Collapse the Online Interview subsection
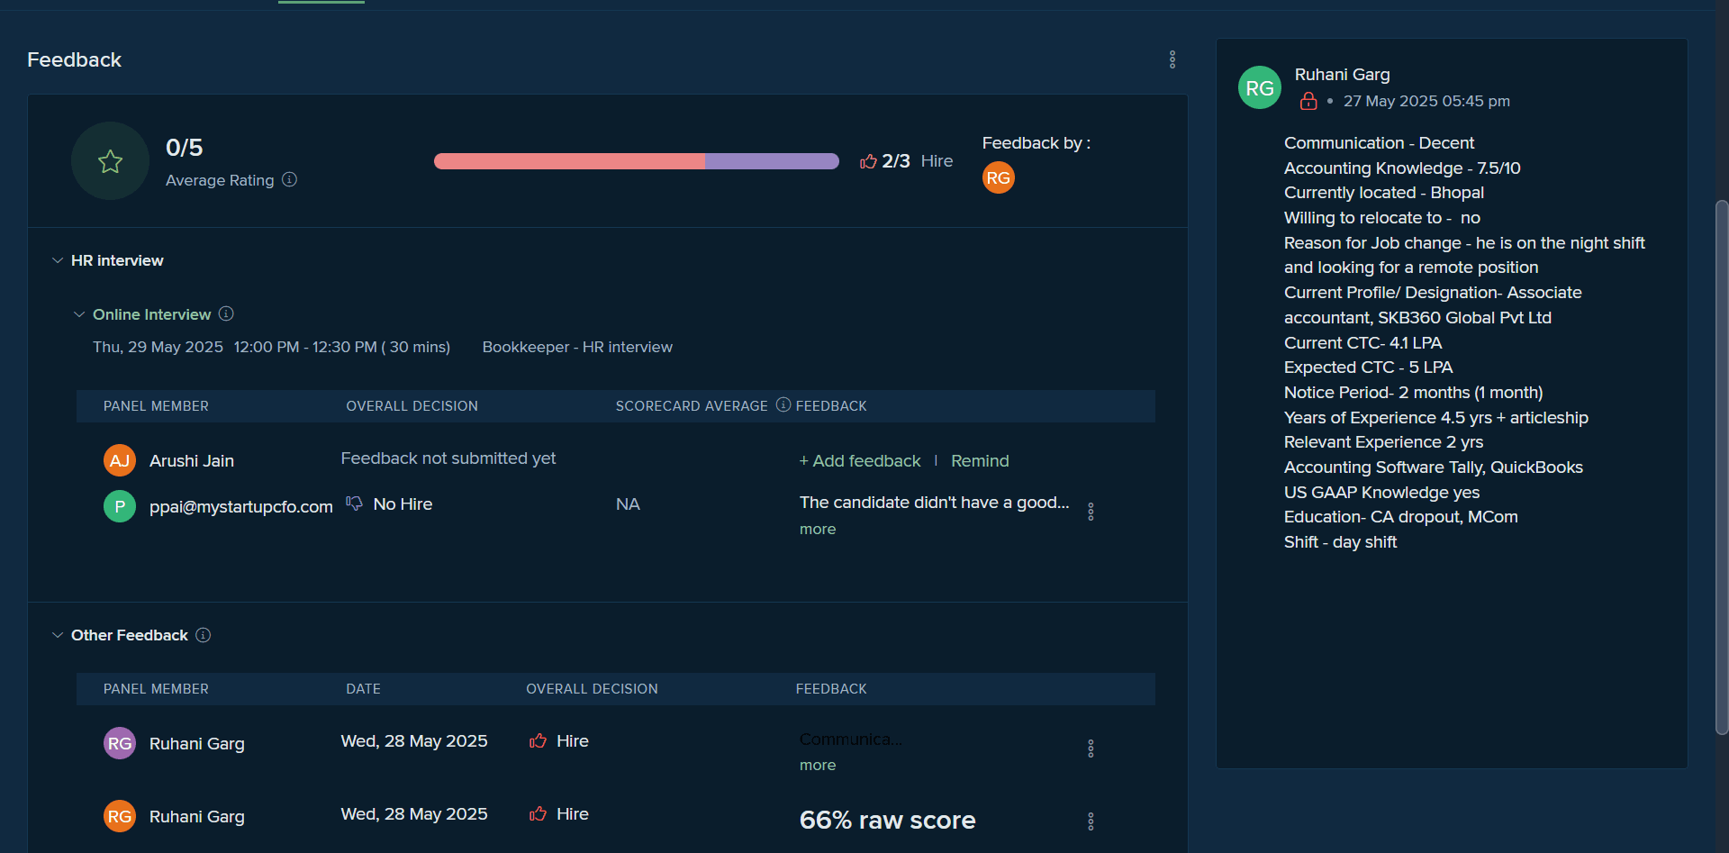The height and width of the screenshot is (853, 1729). point(79,314)
